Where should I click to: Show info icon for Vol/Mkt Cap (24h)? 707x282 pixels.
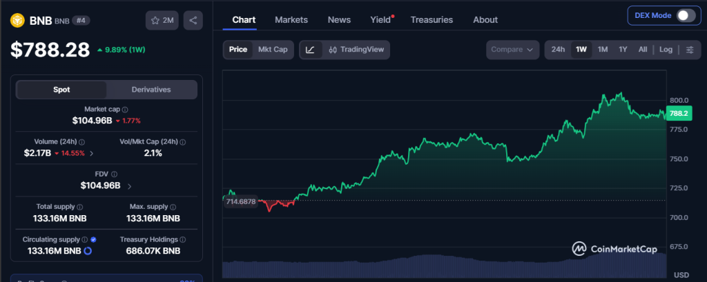(182, 141)
